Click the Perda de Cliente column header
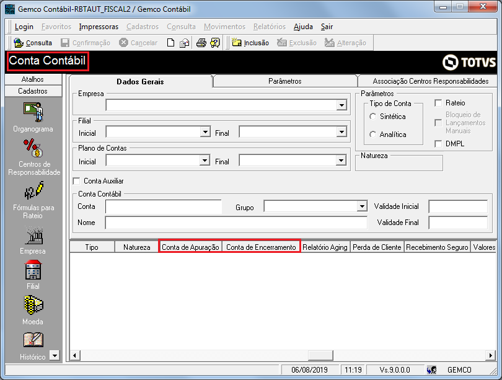This screenshot has height=380, width=502. pos(377,247)
